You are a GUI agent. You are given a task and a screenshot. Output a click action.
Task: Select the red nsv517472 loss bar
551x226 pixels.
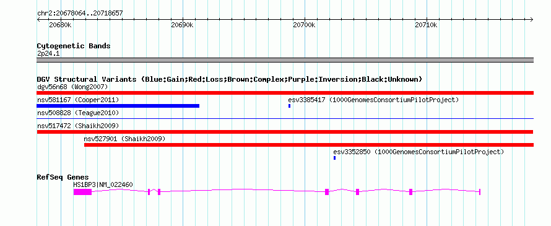pyautogui.click(x=285, y=132)
